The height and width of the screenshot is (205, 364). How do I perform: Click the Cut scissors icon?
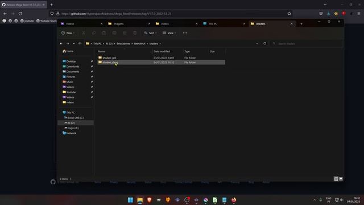[x=84, y=33]
